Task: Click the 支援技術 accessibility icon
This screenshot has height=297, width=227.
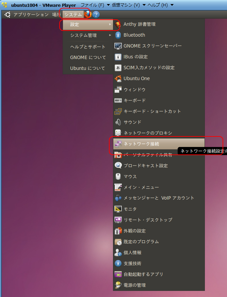Action: click(x=118, y=263)
